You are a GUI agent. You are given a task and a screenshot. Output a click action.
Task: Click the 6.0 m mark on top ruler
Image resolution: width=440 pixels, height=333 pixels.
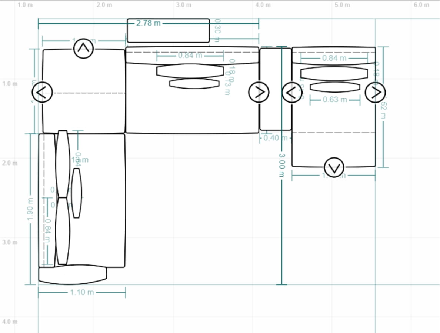pos(421,5)
